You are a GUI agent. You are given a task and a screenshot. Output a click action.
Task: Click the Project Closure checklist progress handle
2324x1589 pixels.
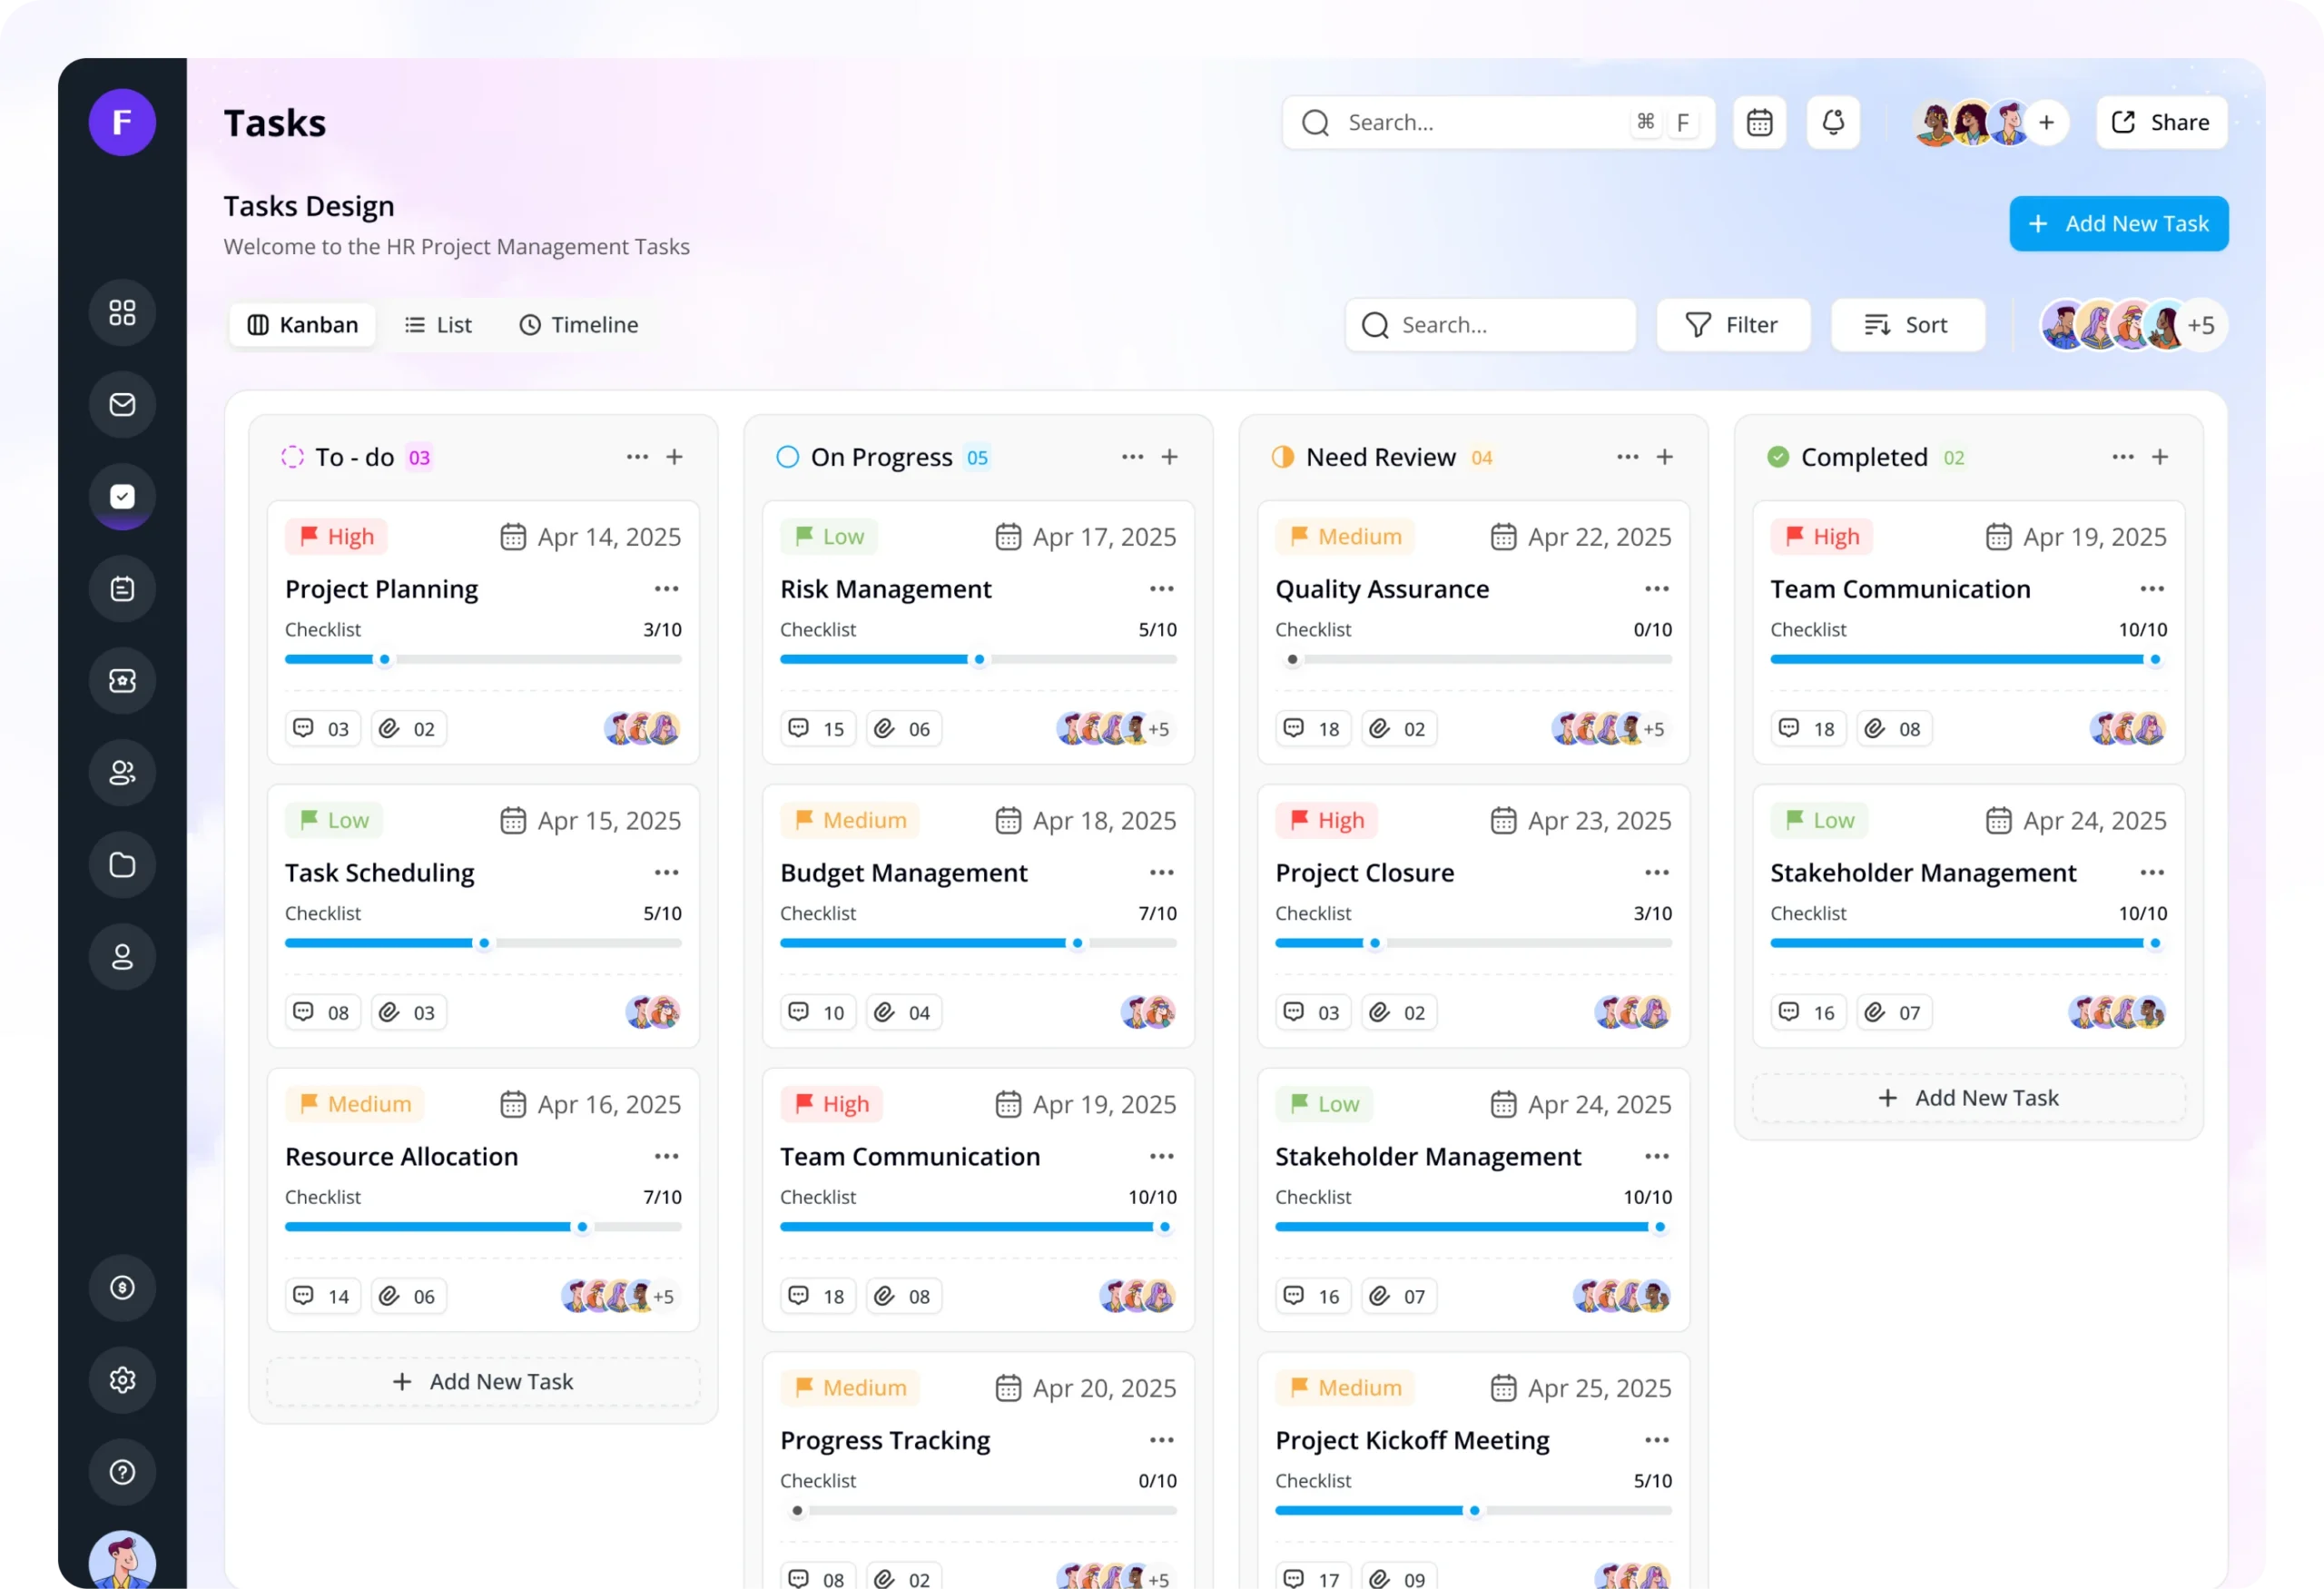[1375, 944]
